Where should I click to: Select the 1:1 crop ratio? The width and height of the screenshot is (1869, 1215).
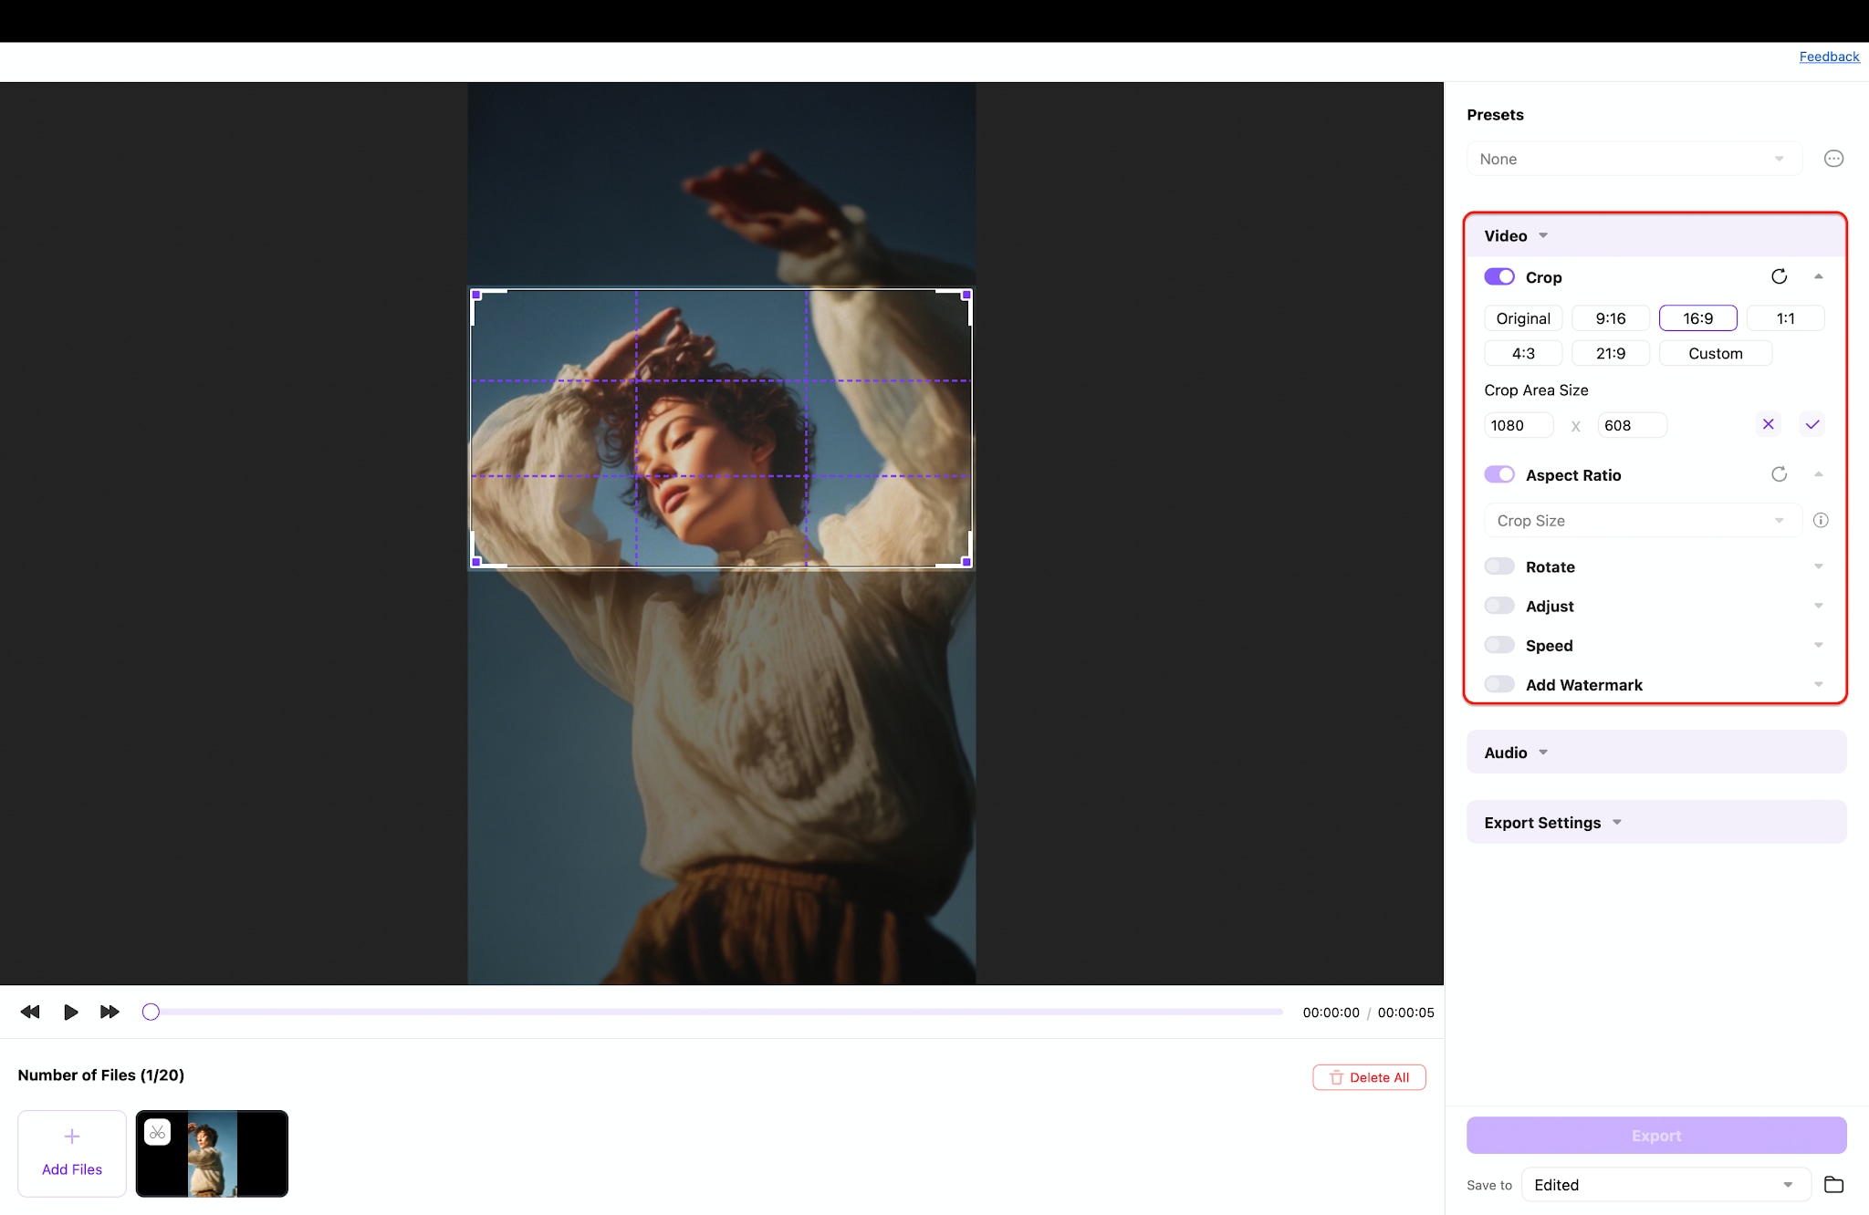pyautogui.click(x=1786, y=318)
